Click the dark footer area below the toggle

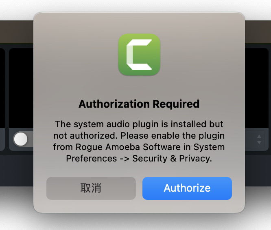[17, 170]
